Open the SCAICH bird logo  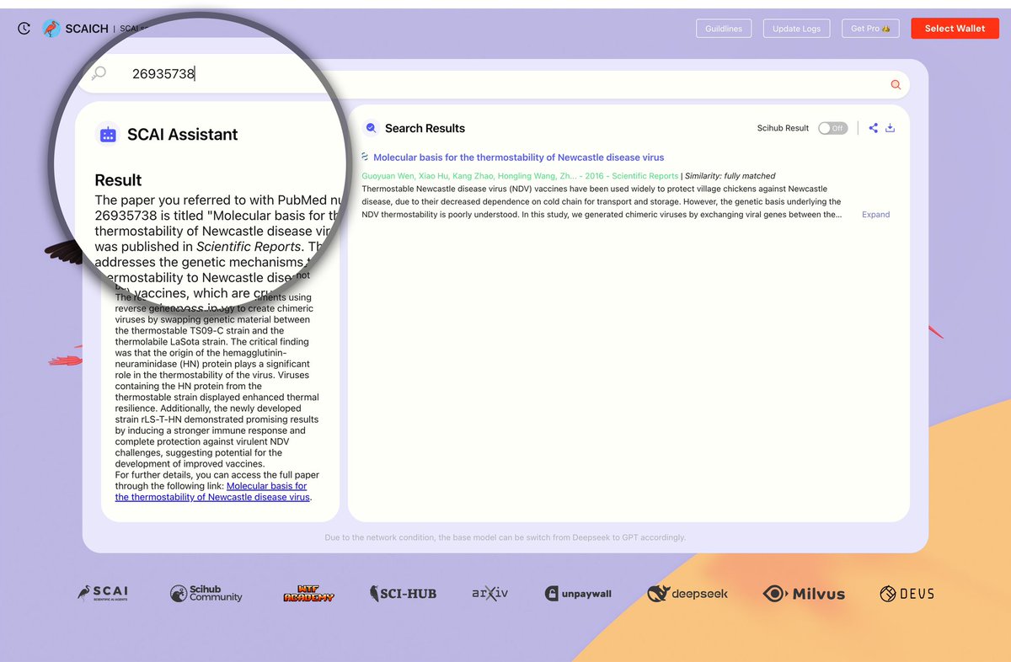point(51,29)
